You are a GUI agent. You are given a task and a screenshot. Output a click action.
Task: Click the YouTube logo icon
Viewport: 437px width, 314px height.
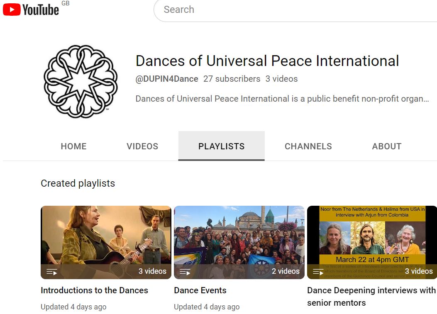12,10
